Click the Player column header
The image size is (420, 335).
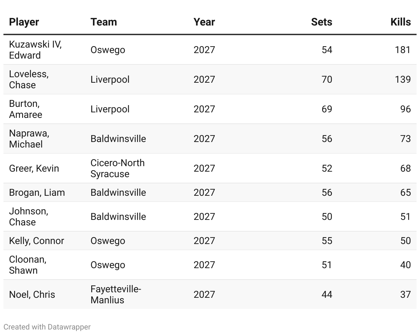coord(24,22)
